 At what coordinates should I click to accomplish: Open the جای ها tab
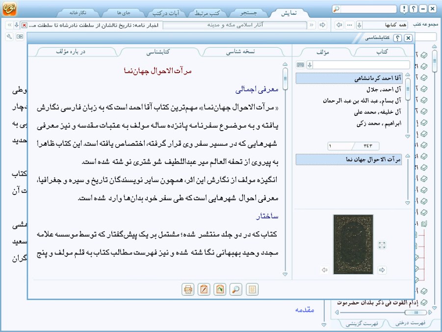(x=124, y=13)
